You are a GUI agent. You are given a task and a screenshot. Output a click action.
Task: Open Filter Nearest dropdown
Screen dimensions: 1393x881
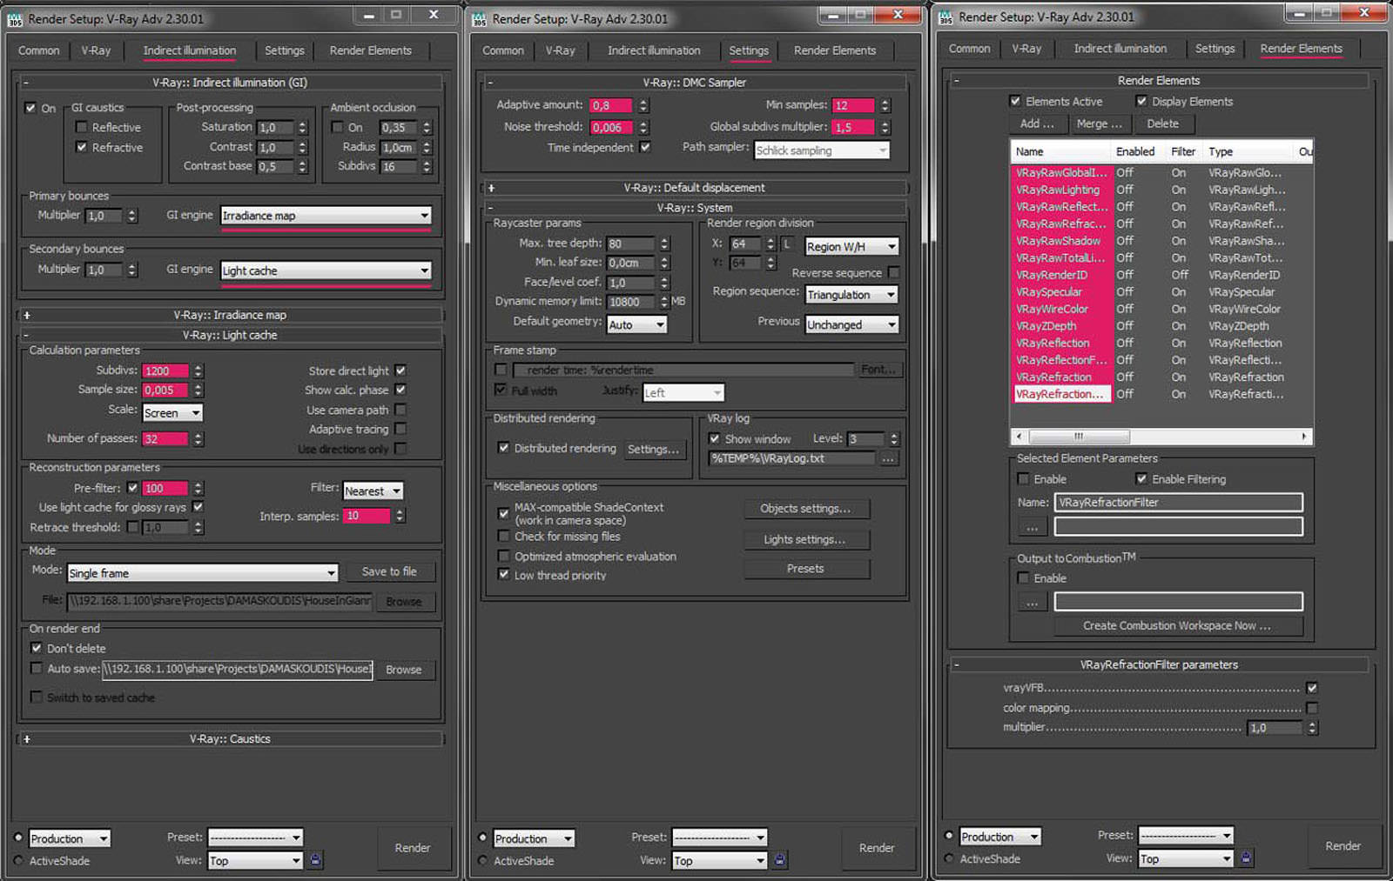tap(373, 491)
